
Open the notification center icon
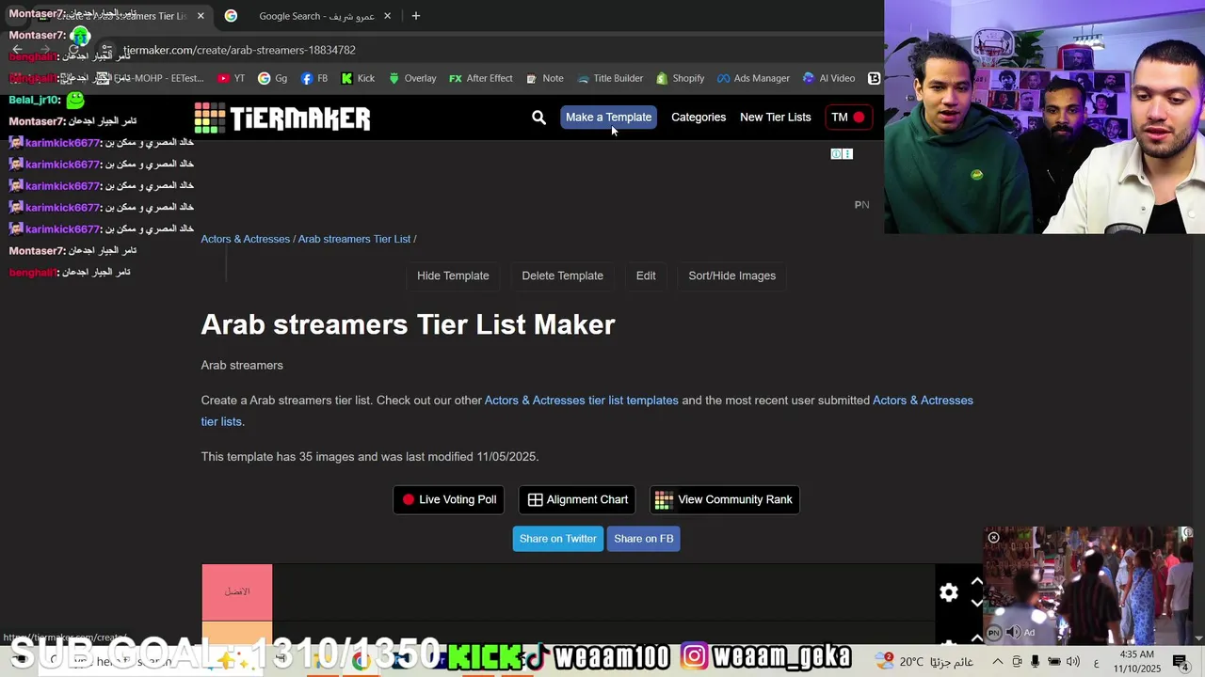(1181, 662)
